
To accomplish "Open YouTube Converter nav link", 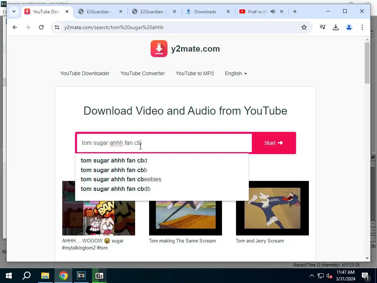I will coord(142,73).
